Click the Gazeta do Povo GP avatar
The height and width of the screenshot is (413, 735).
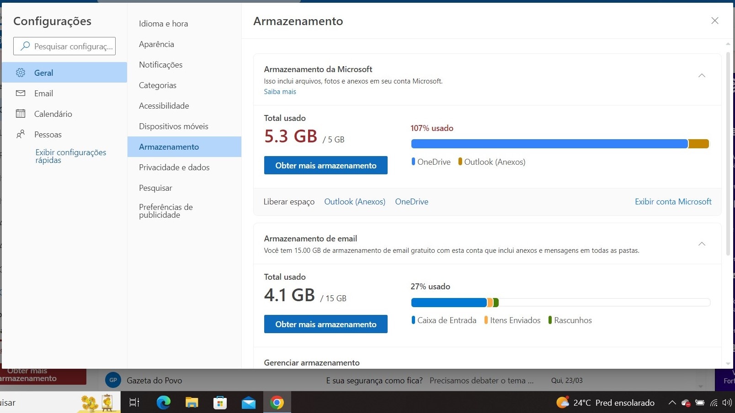point(113,380)
